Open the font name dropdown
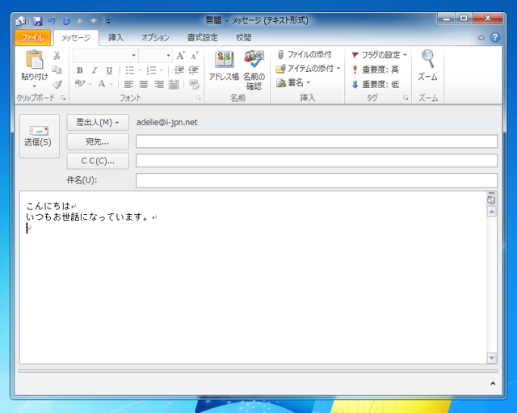 click(133, 56)
